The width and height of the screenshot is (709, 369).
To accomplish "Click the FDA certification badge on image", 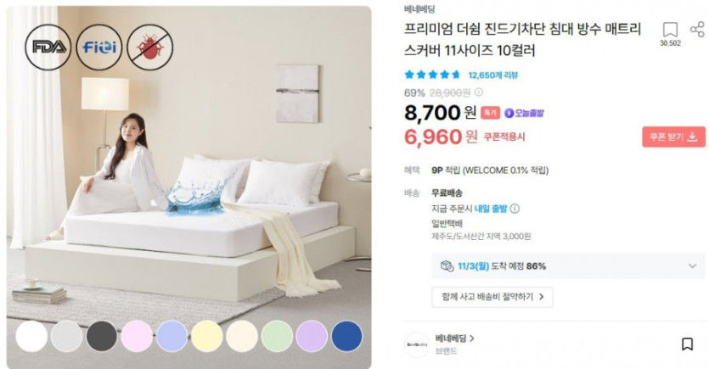I will pyautogui.click(x=48, y=47).
